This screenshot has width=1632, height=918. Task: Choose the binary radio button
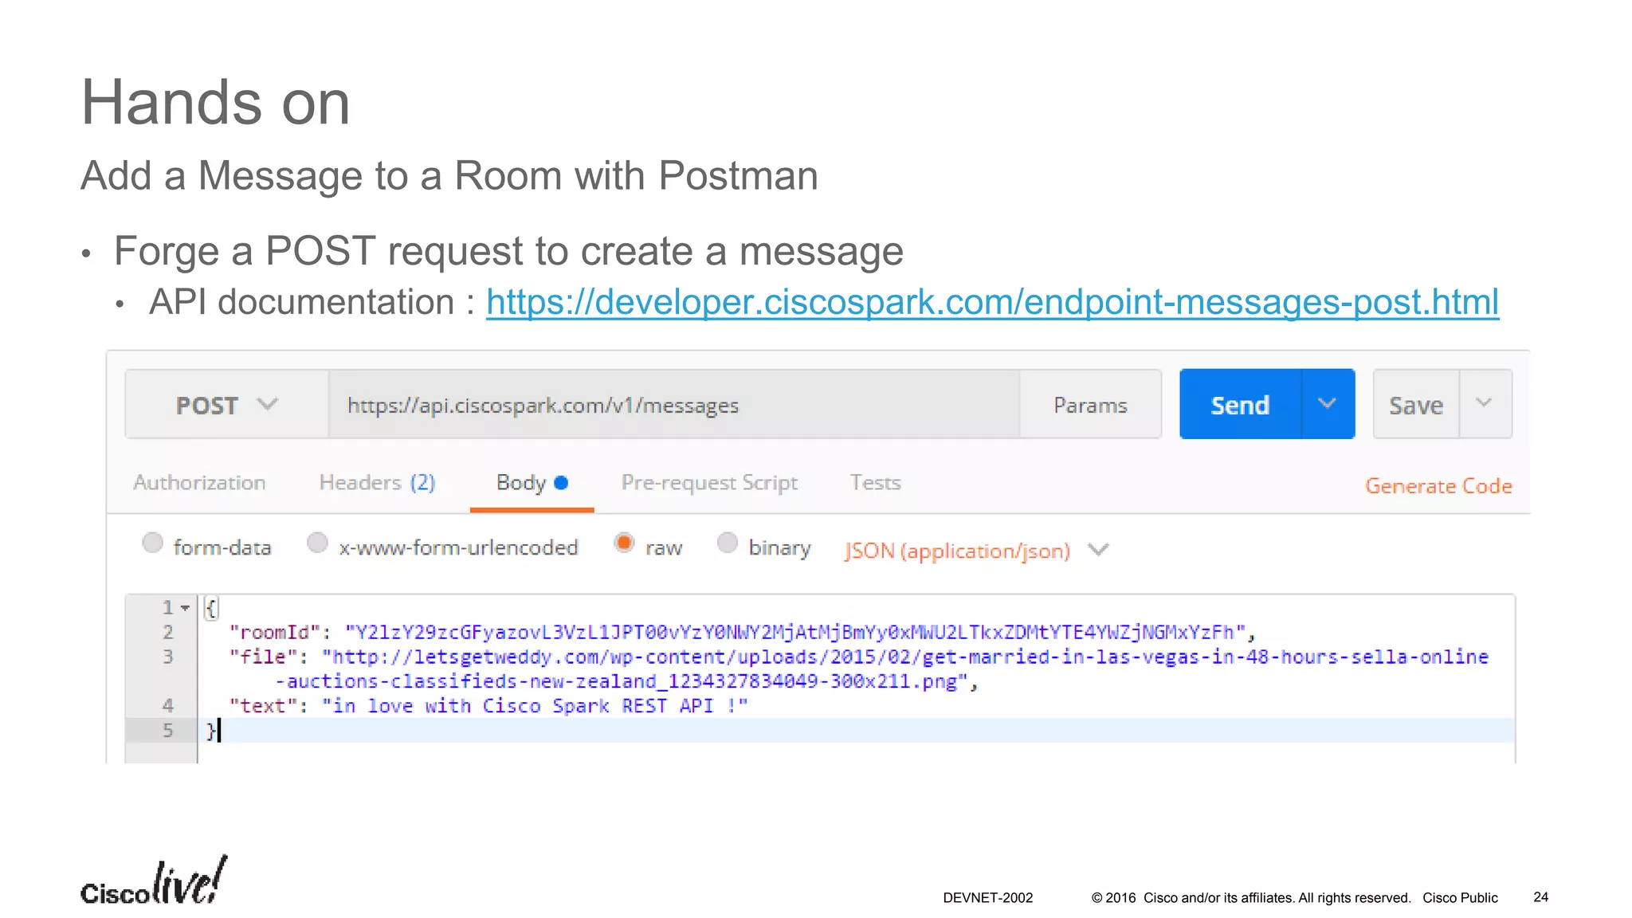click(x=727, y=543)
